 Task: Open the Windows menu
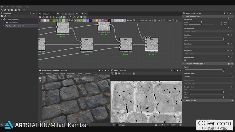19,7
